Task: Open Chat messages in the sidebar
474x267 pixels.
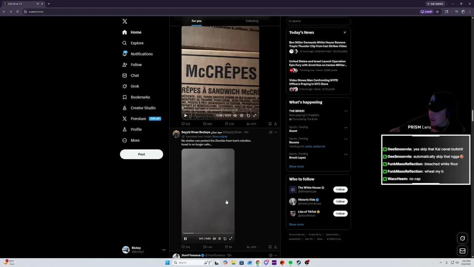Action: pos(130,75)
